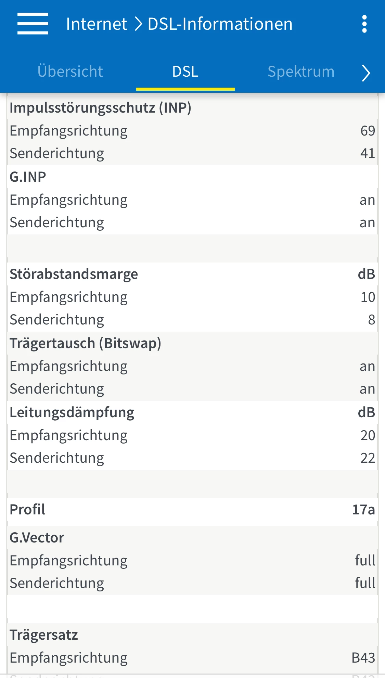
Task: Switch to the Übersicht tab
Action: click(x=70, y=72)
